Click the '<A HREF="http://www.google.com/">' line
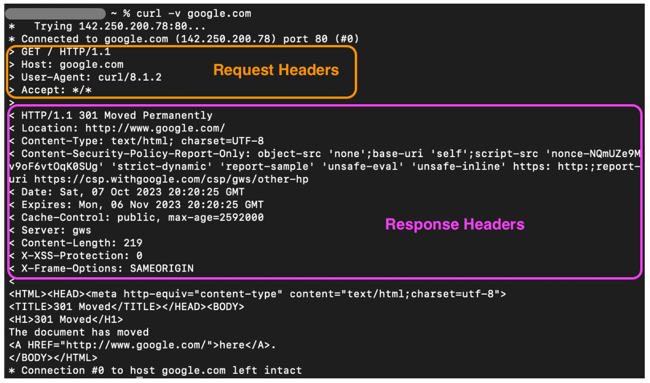Screen dimensions: 650x383 pyautogui.click(x=142, y=345)
